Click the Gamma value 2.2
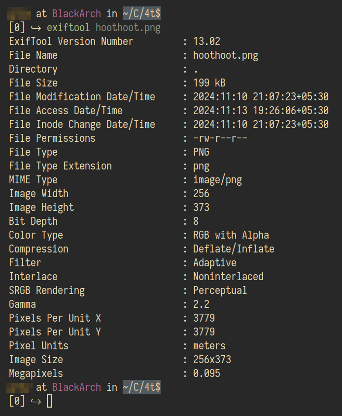Image resolution: width=342 pixels, height=416 pixels. pos(201,304)
